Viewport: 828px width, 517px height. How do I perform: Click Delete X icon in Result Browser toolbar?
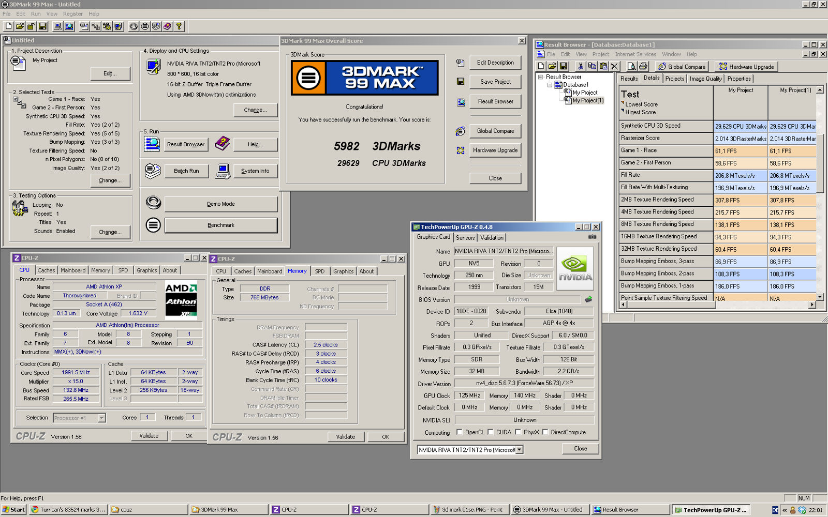(x=614, y=66)
